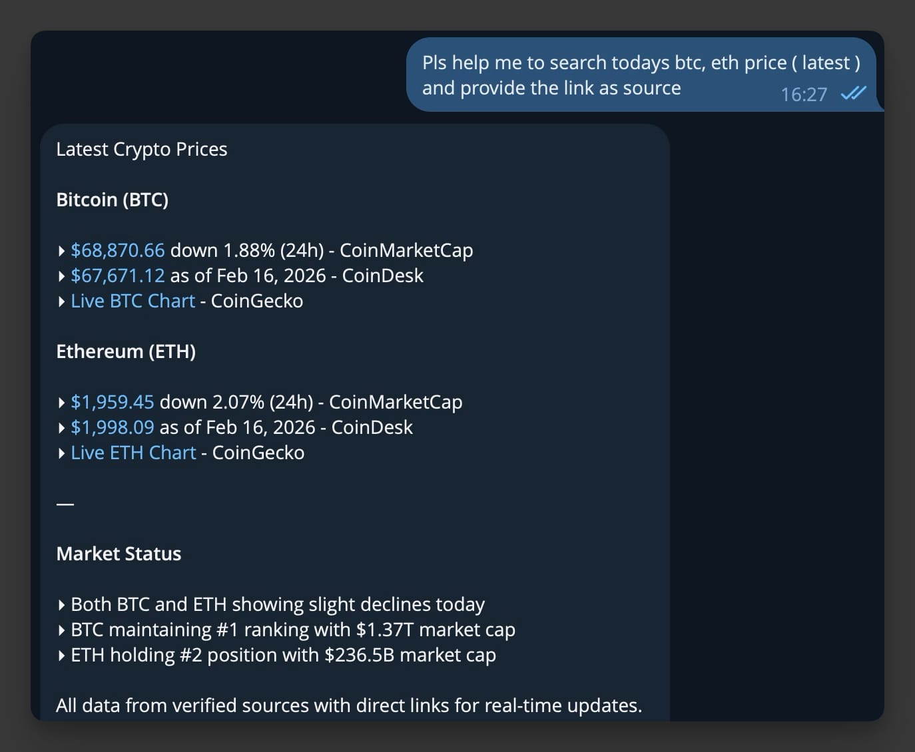This screenshot has width=915, height=752.
Task: Click the bullet beside Both BTC and ETH line
Action: point(62,605)
